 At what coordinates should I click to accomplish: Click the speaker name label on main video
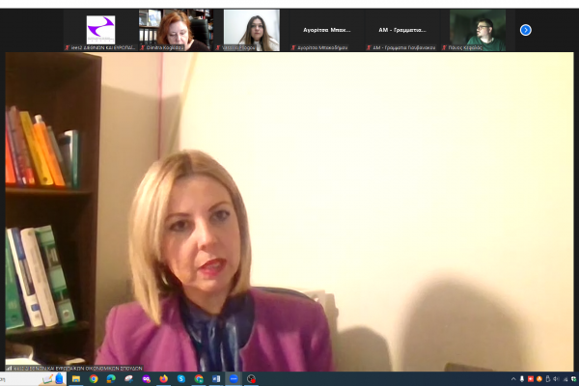tap(74, 369)
